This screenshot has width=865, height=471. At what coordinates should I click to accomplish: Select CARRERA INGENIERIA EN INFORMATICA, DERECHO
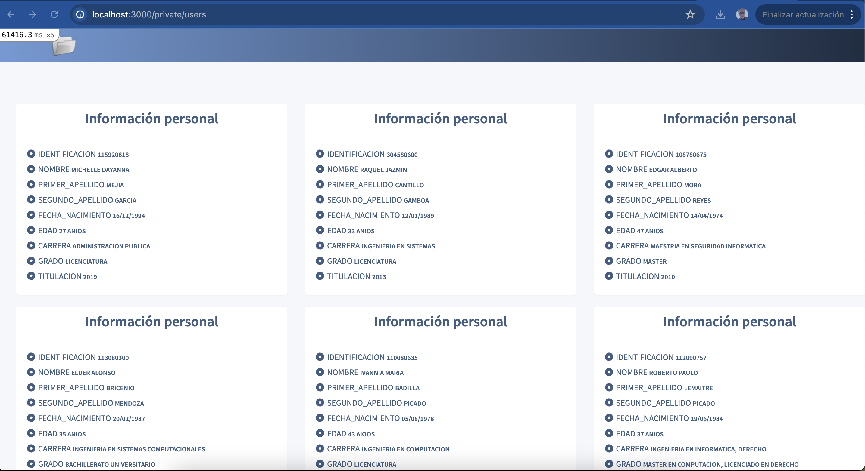coord(691,449)
